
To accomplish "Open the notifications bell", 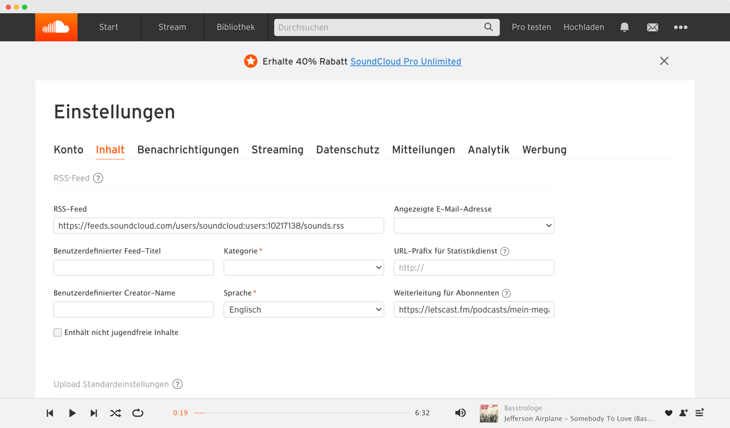I will click(624, 27).
